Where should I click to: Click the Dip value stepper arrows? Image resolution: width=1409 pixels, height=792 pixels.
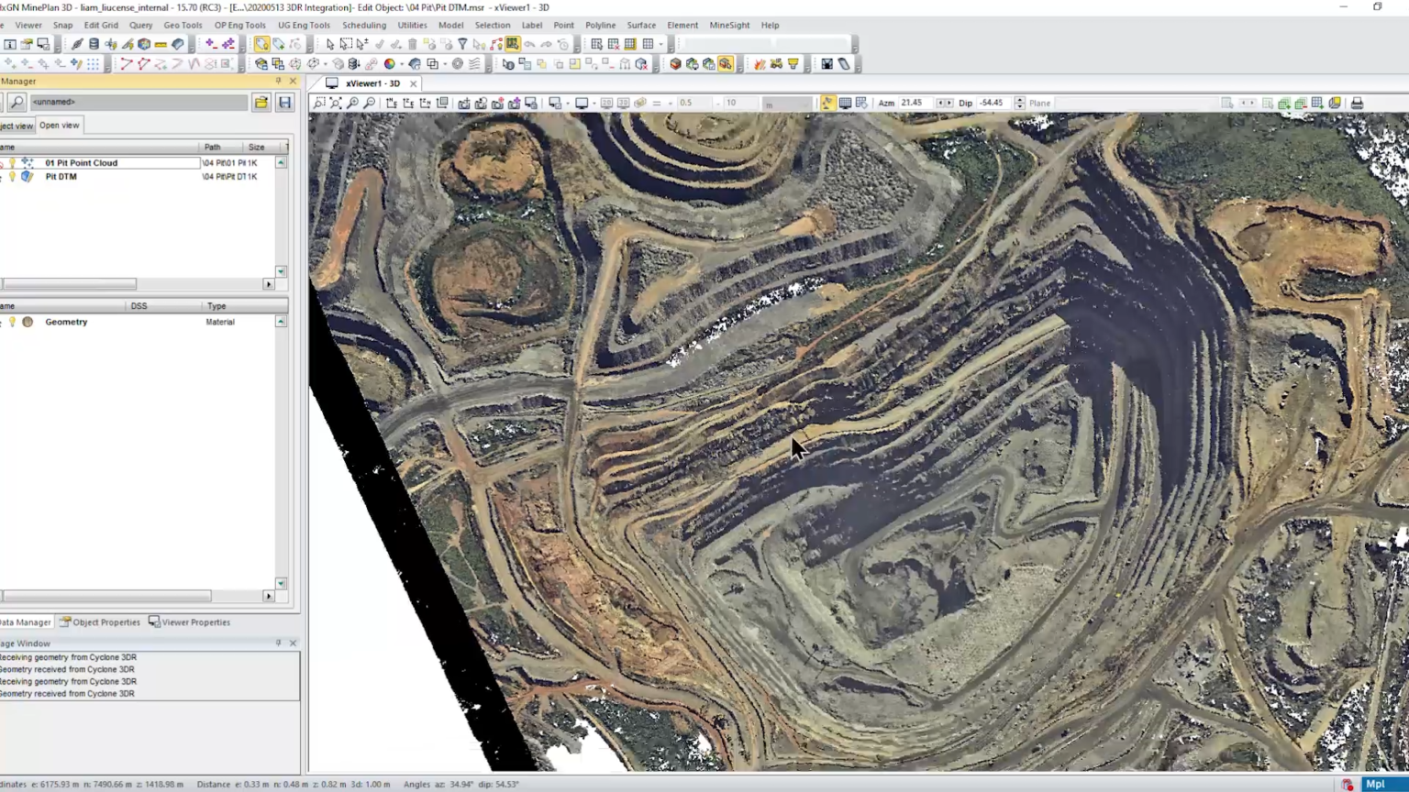1019,104
